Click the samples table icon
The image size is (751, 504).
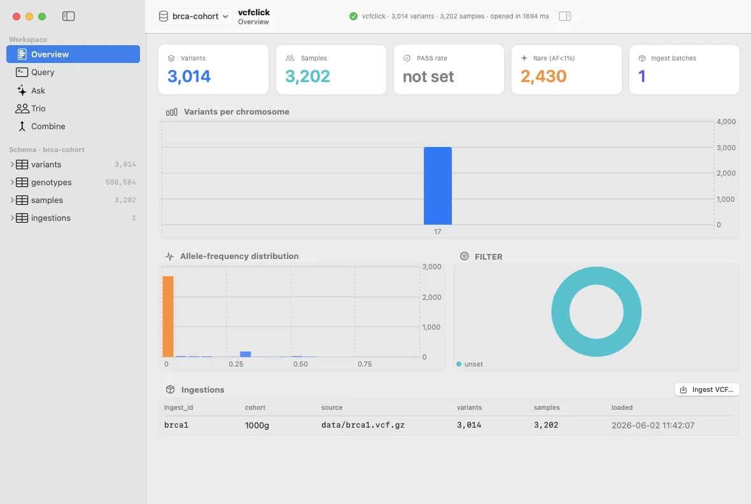coord(22,200)
